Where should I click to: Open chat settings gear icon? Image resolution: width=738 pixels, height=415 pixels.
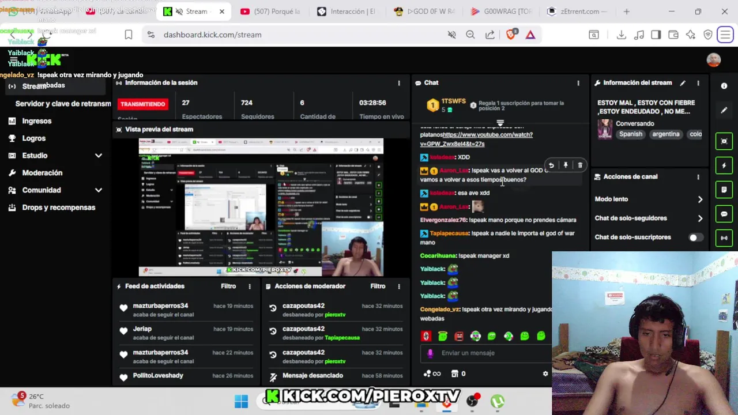click(x=545, y=374)
